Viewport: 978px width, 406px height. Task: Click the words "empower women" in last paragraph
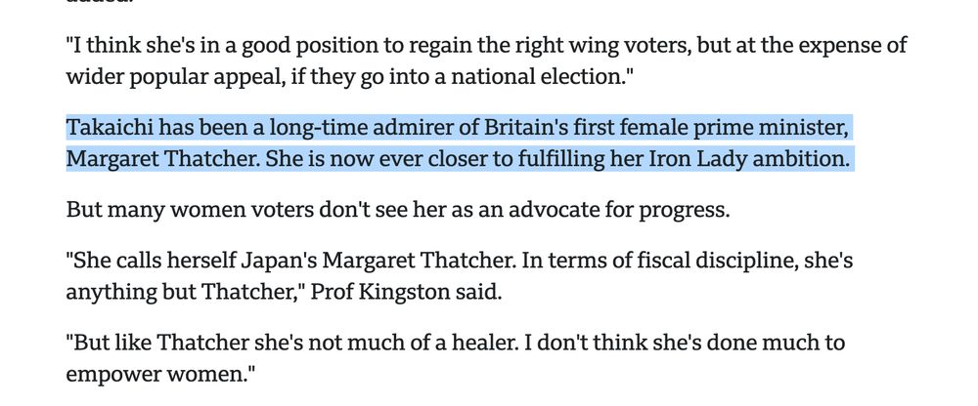point(156,374)
